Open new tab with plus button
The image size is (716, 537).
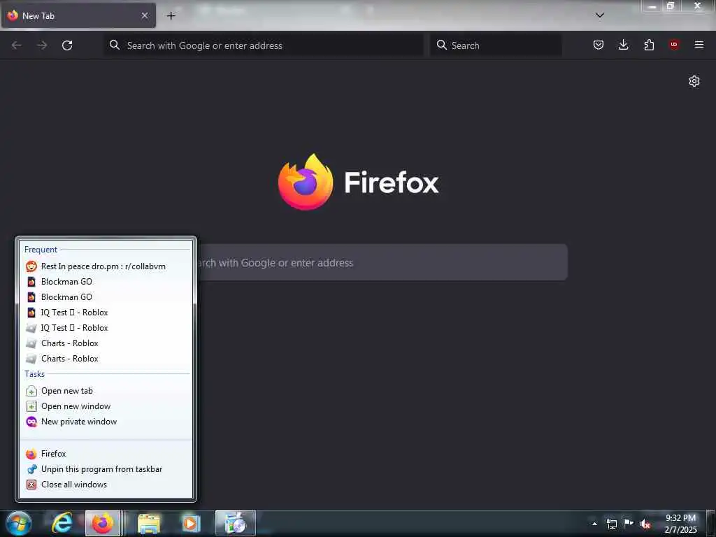(171, 16)
